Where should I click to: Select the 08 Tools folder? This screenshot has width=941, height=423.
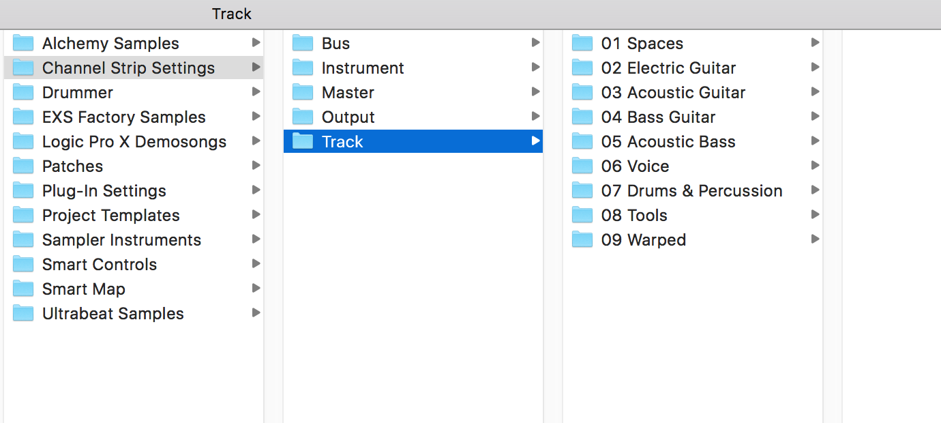tap(634, 216)
